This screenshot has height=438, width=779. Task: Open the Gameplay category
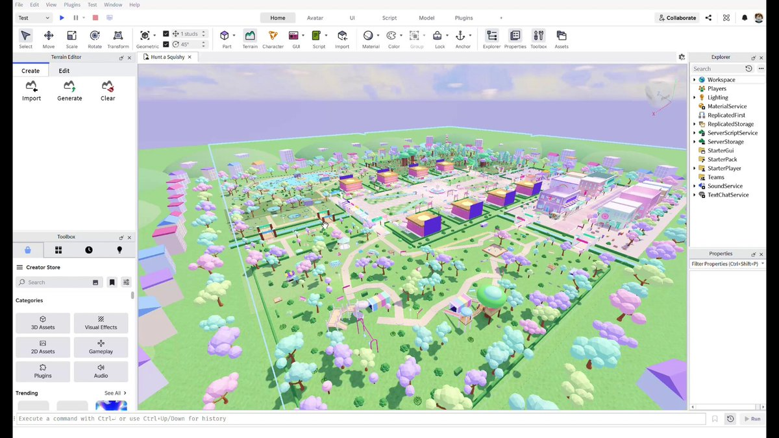101,347
